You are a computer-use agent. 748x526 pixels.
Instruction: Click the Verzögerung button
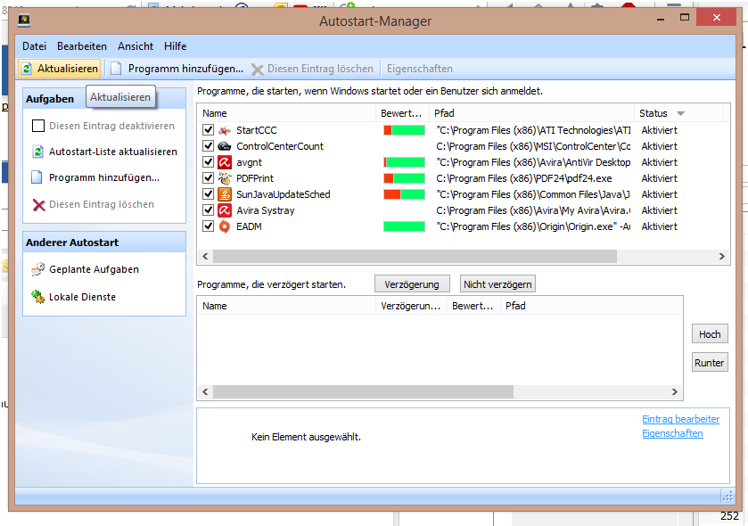[412, 284]
